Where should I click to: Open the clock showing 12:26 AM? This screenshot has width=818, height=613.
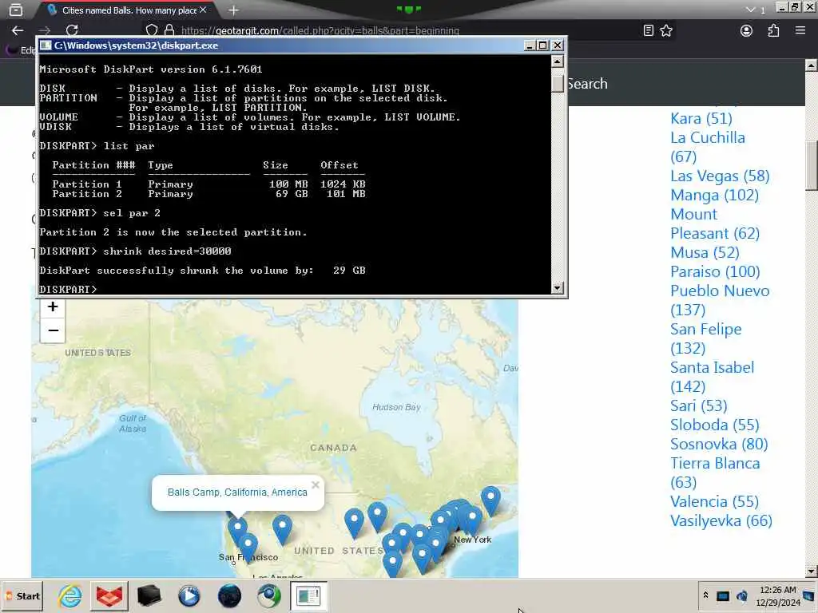[x=777, y=595]
